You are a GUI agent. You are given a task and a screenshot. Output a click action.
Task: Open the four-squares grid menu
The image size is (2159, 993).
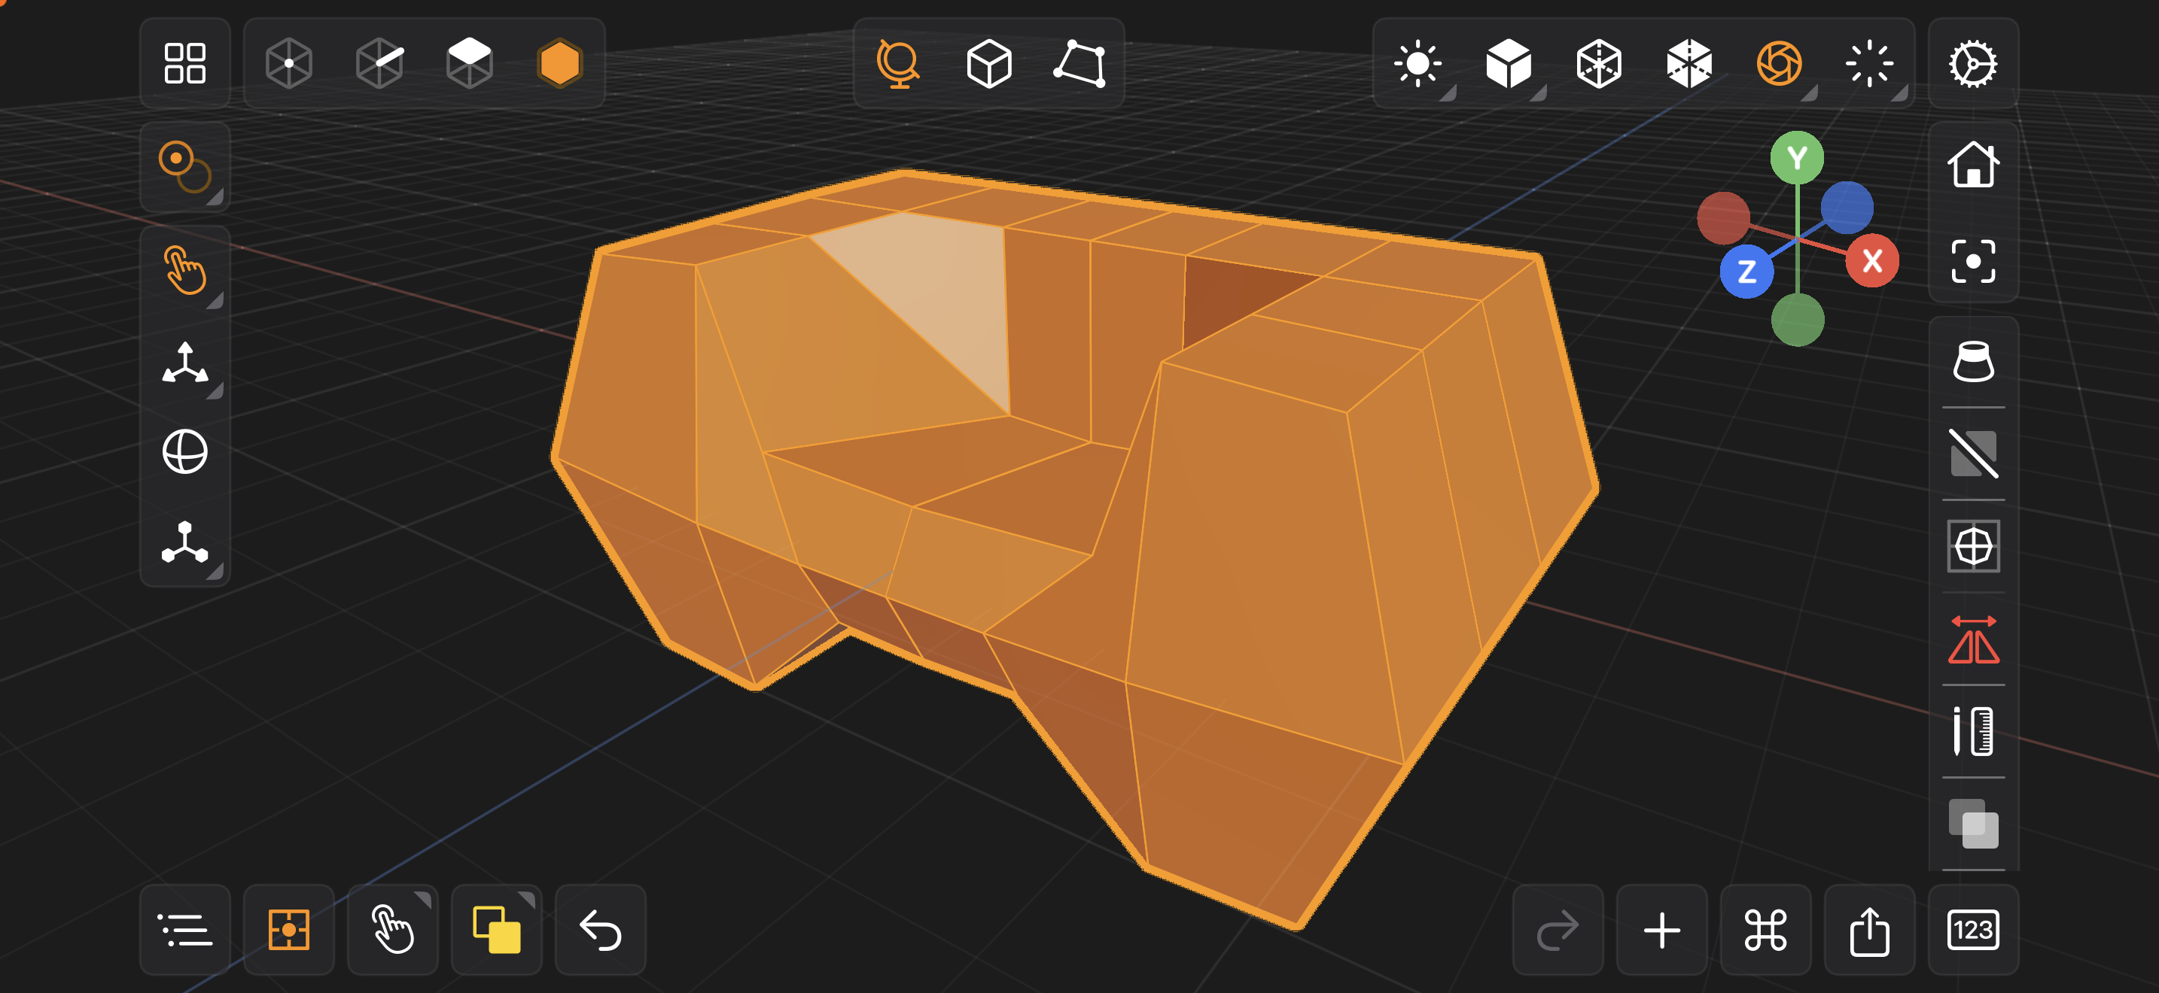click(x=184, y=64)
